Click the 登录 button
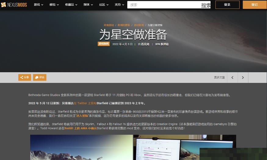The image size is (267, 160). (x=227, y=5)
